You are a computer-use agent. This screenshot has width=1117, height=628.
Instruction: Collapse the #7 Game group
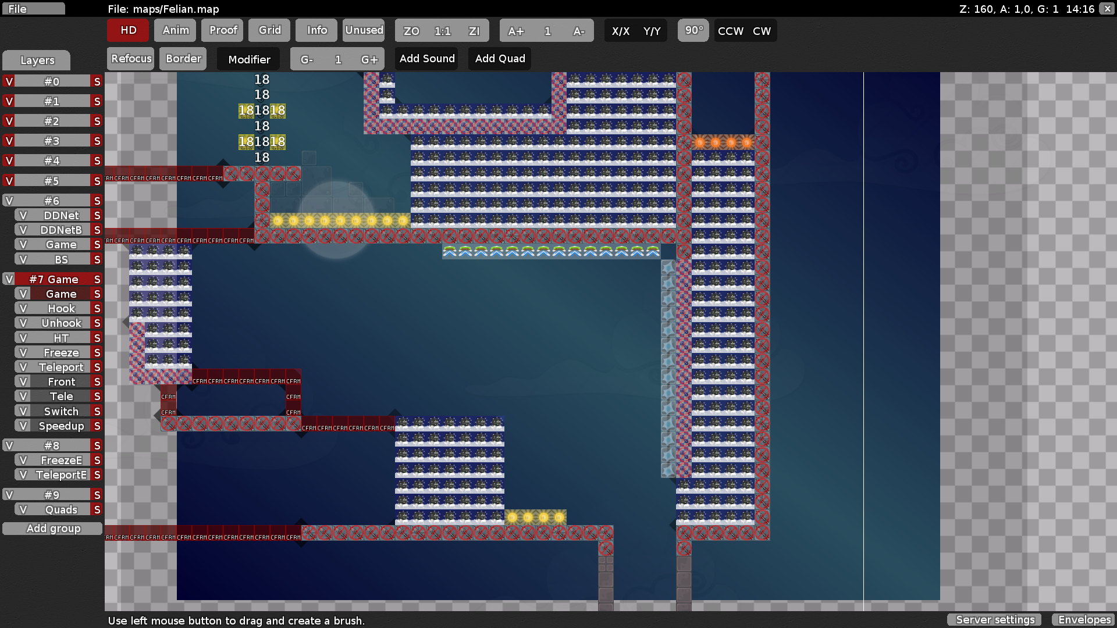pyautogui.click(x=54, y=279)
